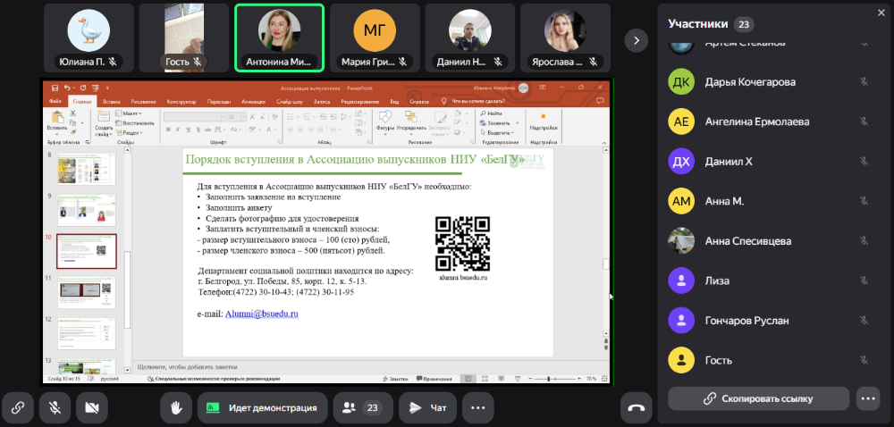Select slide 11 thumbnail
This screenshot has width=894, height=427.
pos(86,293)
